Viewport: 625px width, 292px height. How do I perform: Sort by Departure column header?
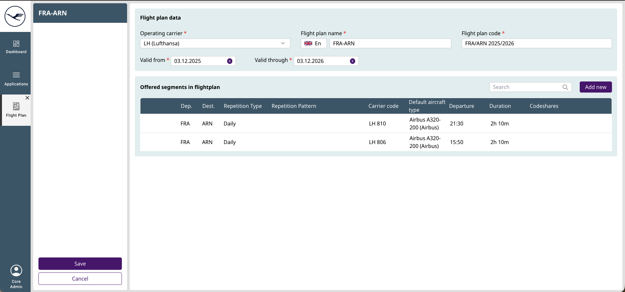tap(461, 106)
